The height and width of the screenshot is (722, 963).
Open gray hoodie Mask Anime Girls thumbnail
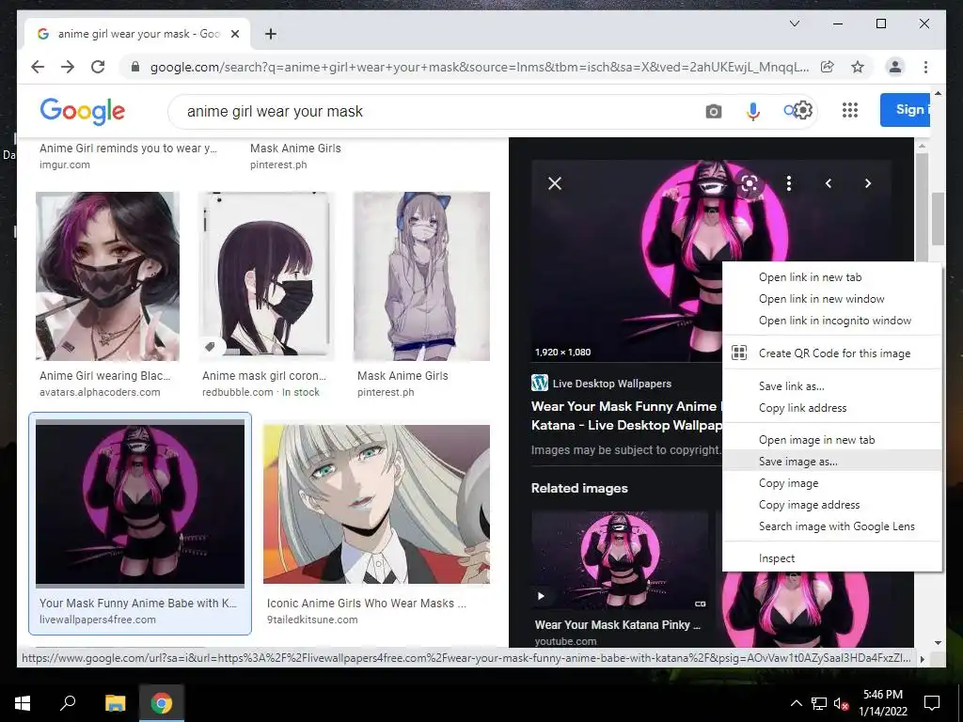[x=422, y=276]
